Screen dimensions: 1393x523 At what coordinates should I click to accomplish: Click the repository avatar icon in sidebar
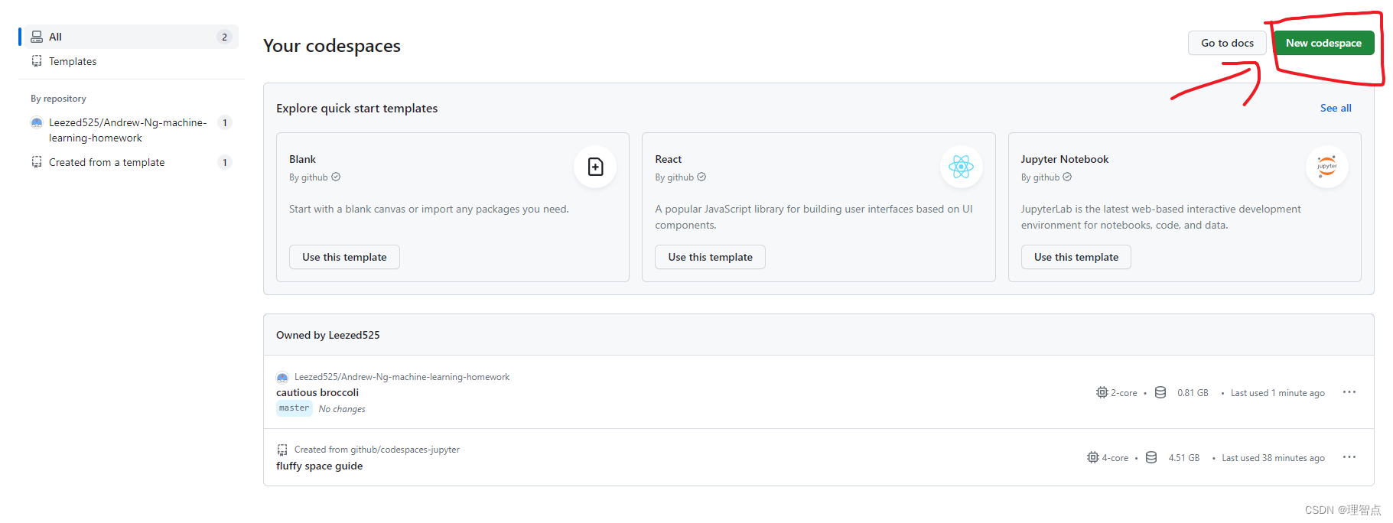[37, 122]
